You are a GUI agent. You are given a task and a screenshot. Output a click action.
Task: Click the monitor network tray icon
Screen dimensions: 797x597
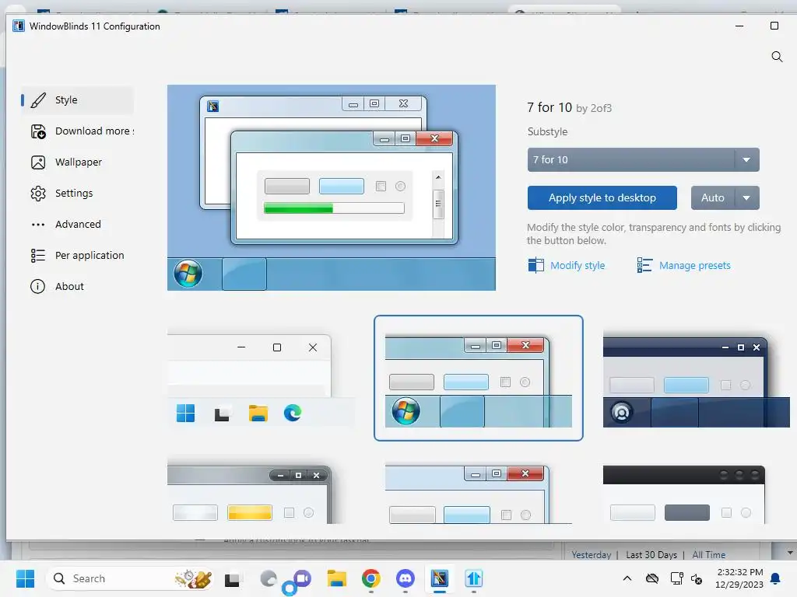[x=676, y=578]
